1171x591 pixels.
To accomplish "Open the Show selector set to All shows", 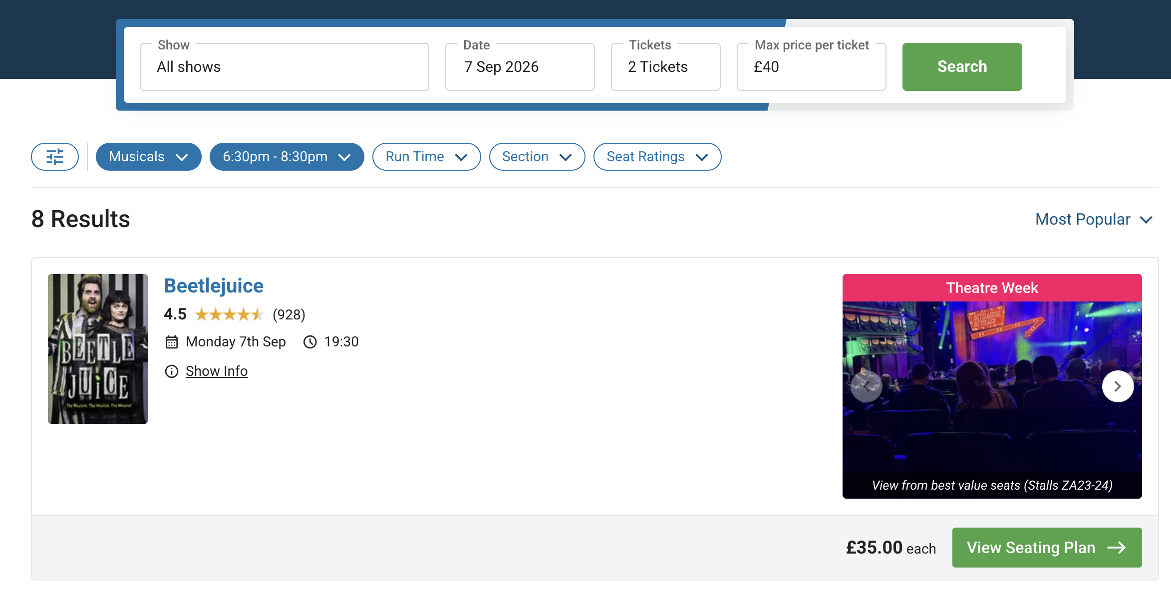I will tap(285, 67).
